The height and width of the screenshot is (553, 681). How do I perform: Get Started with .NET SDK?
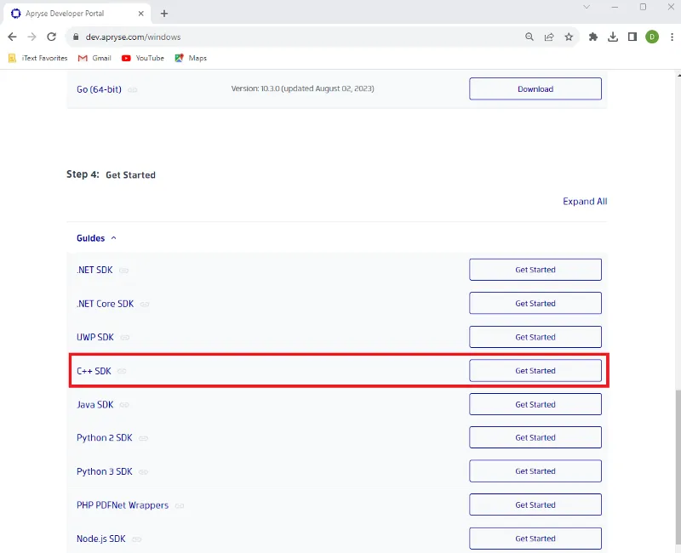[x=535, y=270]
